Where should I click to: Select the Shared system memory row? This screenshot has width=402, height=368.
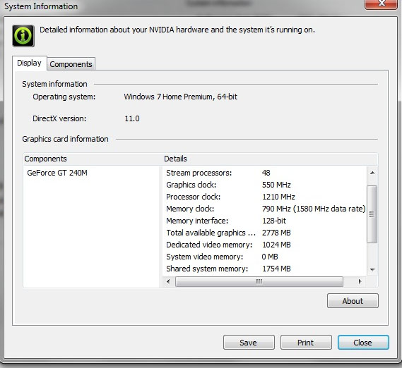[264, 269]
